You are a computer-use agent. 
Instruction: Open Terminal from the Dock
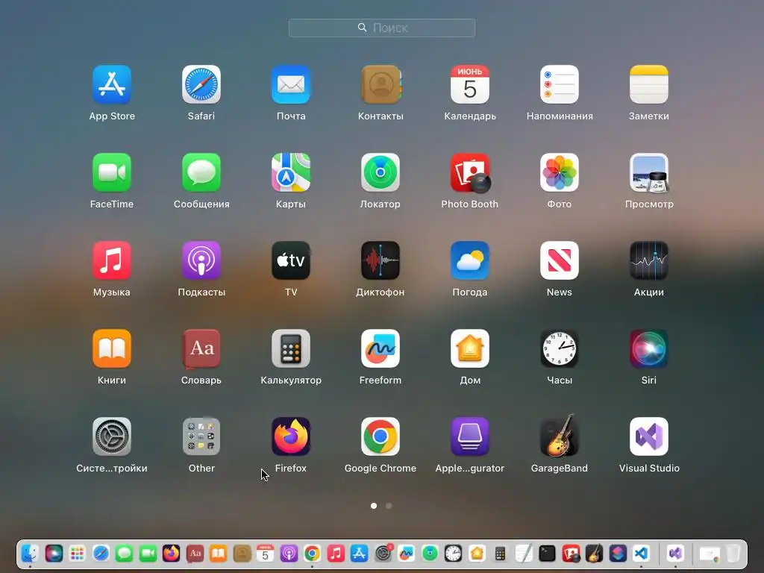(547, 554)
